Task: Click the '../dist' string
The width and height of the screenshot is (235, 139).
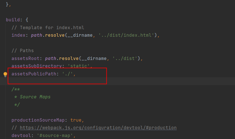Action: (125, 58)
